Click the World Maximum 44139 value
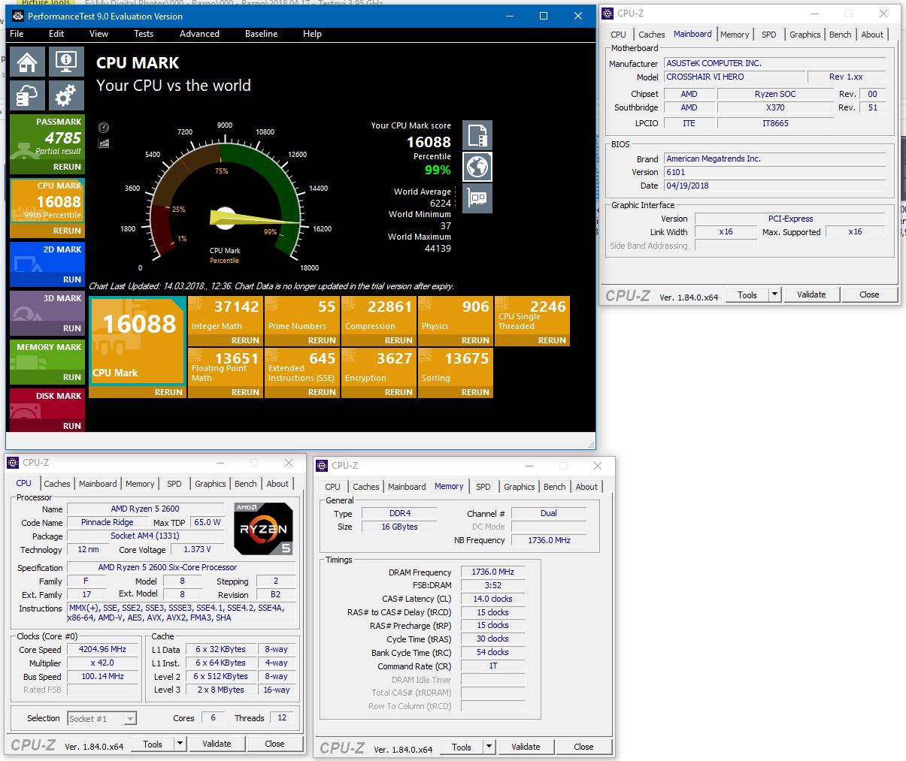 [x=438, y=248]
